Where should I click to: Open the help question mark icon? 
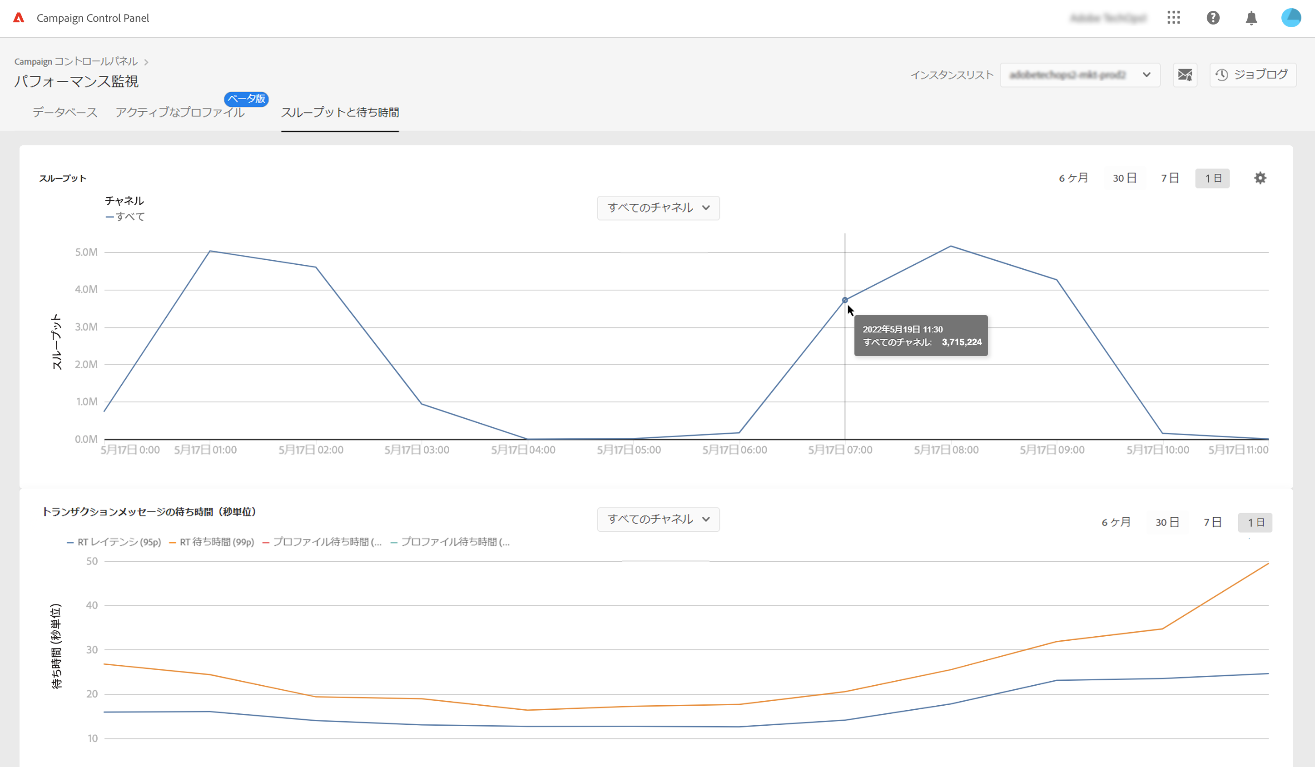(x=1213, y=18)
